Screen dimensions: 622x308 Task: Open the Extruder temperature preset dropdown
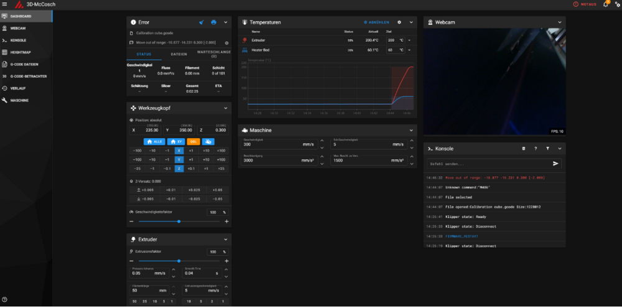(409, 40)
